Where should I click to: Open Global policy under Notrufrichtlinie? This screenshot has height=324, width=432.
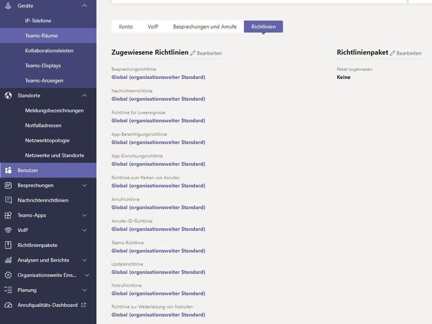(158, 294)
